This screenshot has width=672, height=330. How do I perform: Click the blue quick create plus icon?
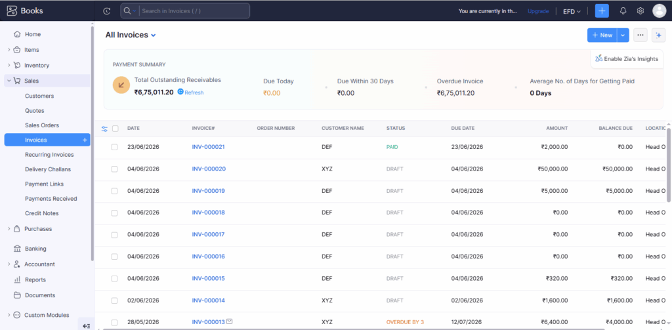[x=602, y=11]
